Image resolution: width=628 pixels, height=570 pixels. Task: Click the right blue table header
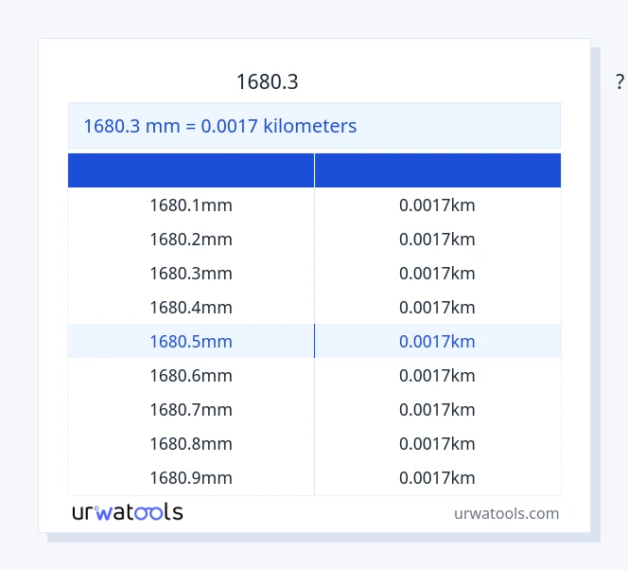(x=438, y=170)
